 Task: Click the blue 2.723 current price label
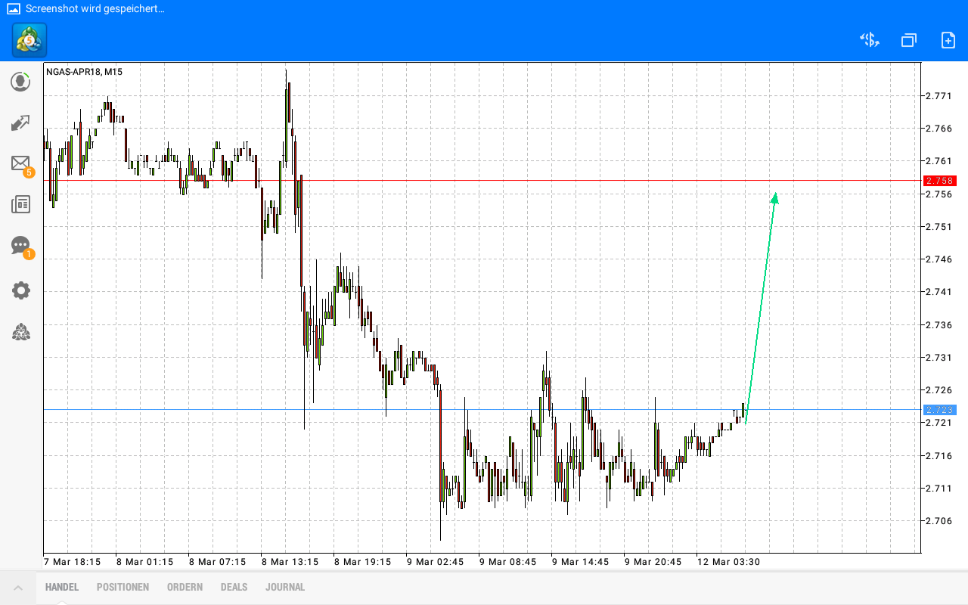pos(940,409)
